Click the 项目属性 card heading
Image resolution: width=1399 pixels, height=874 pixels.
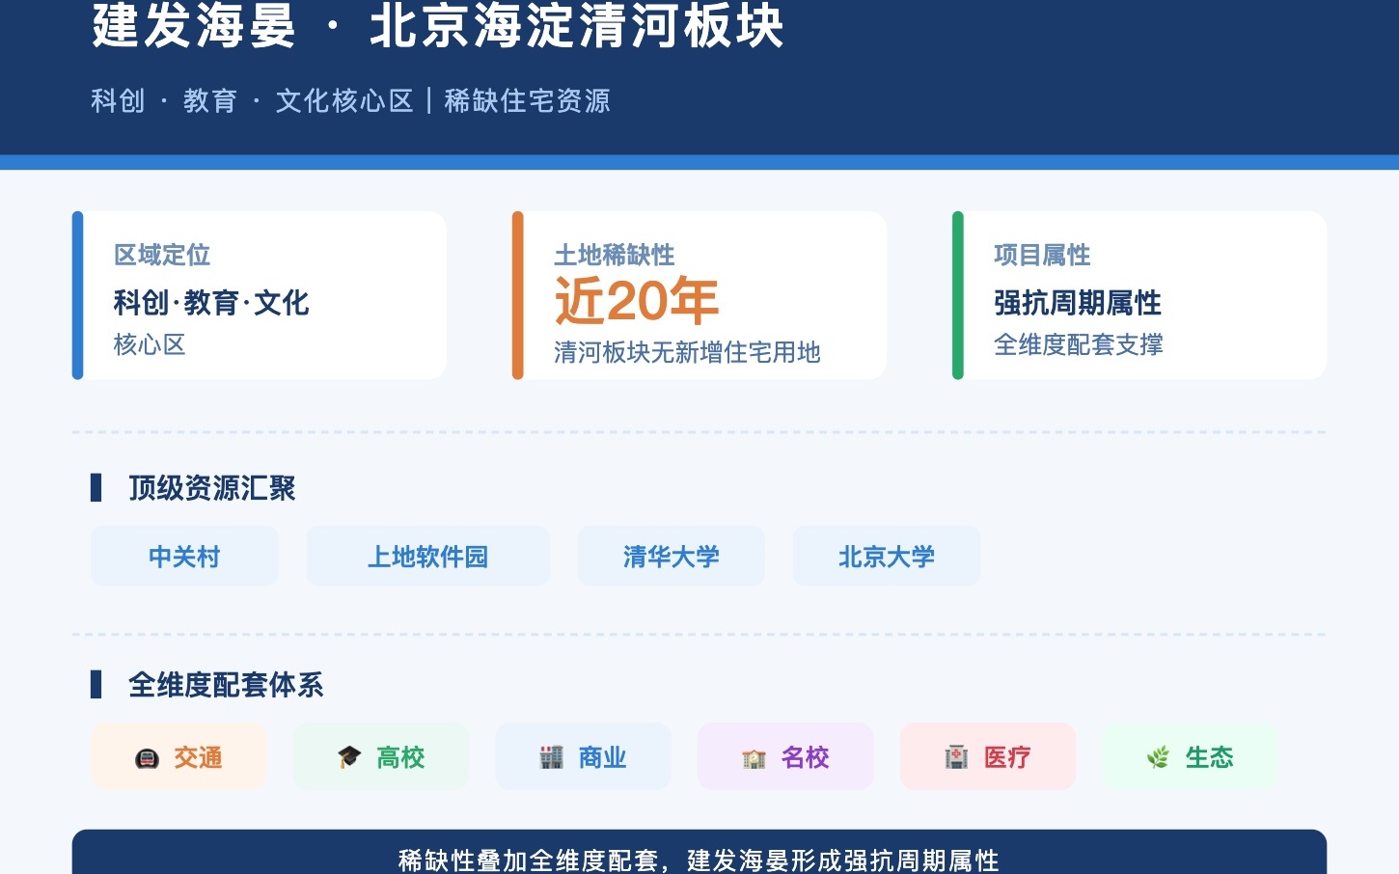point(1042,255)
